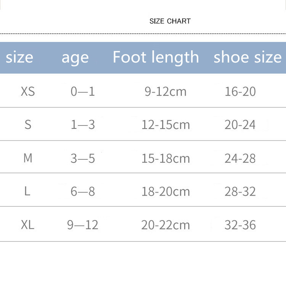286x286 pixels.
Task: Choose the M size cell
Action: pyautogui.click(x=28, y=158)
